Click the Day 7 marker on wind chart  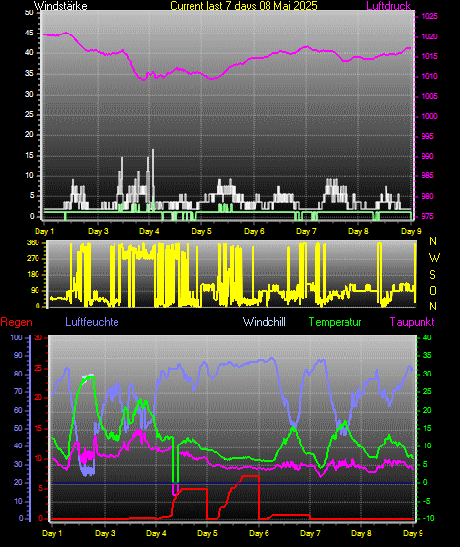(x=306, y=231)
